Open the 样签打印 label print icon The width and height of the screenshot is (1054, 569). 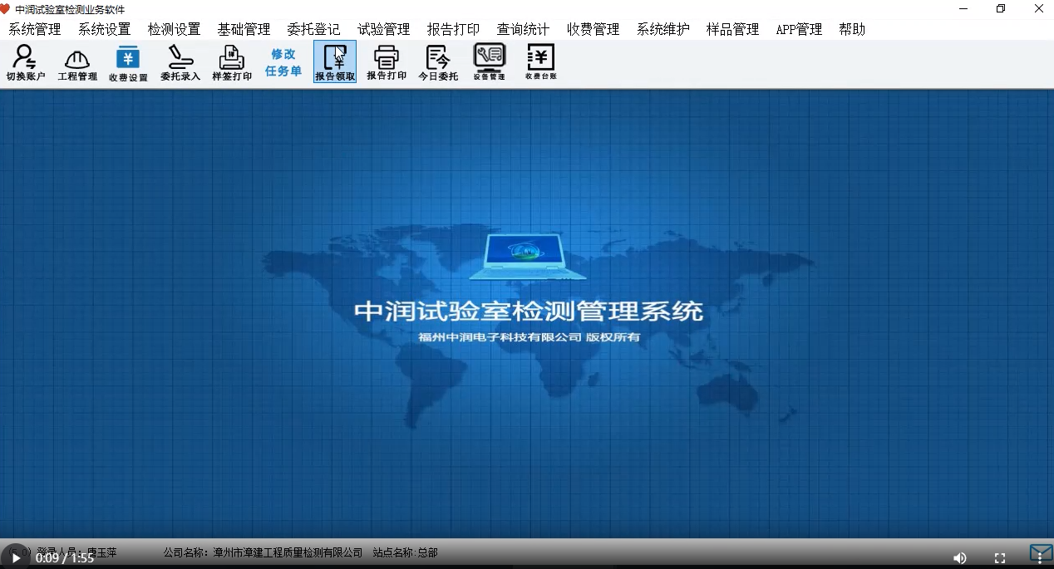click(x=232, y=63)
